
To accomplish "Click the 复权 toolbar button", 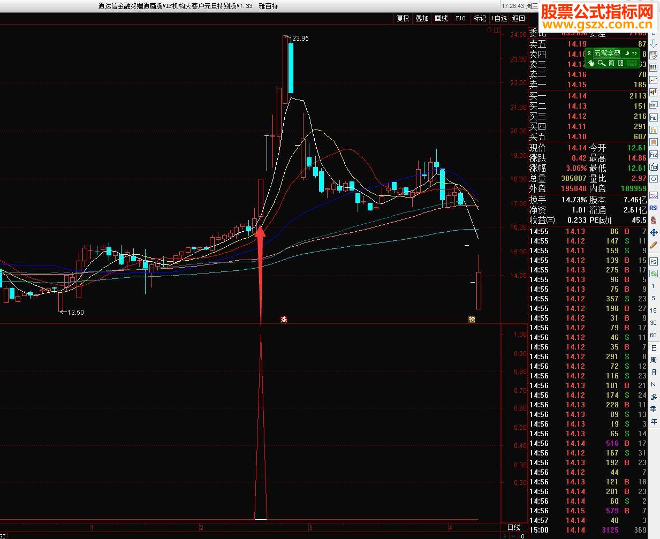I will 403,18.
